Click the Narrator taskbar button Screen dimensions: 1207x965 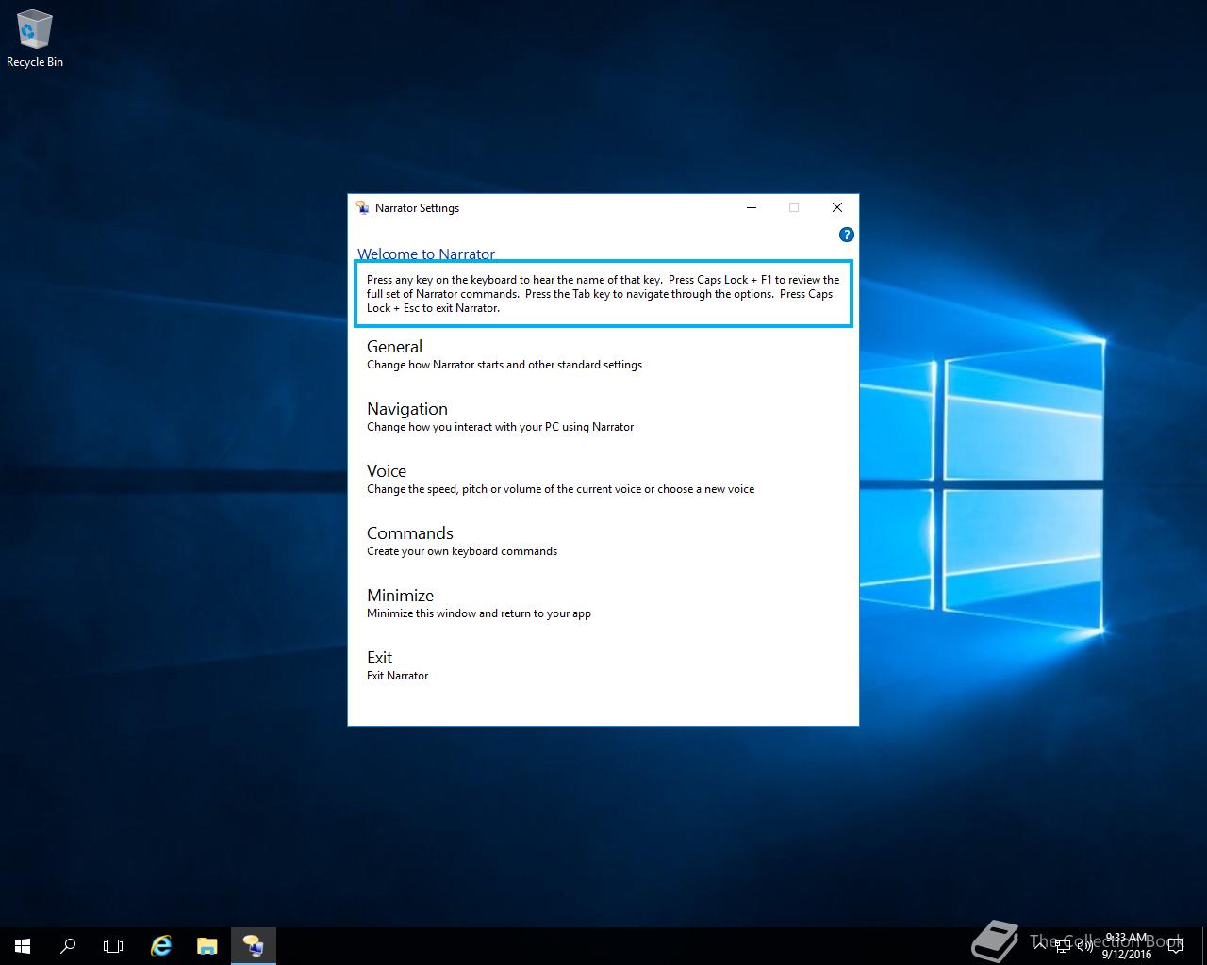pos(254,946)
